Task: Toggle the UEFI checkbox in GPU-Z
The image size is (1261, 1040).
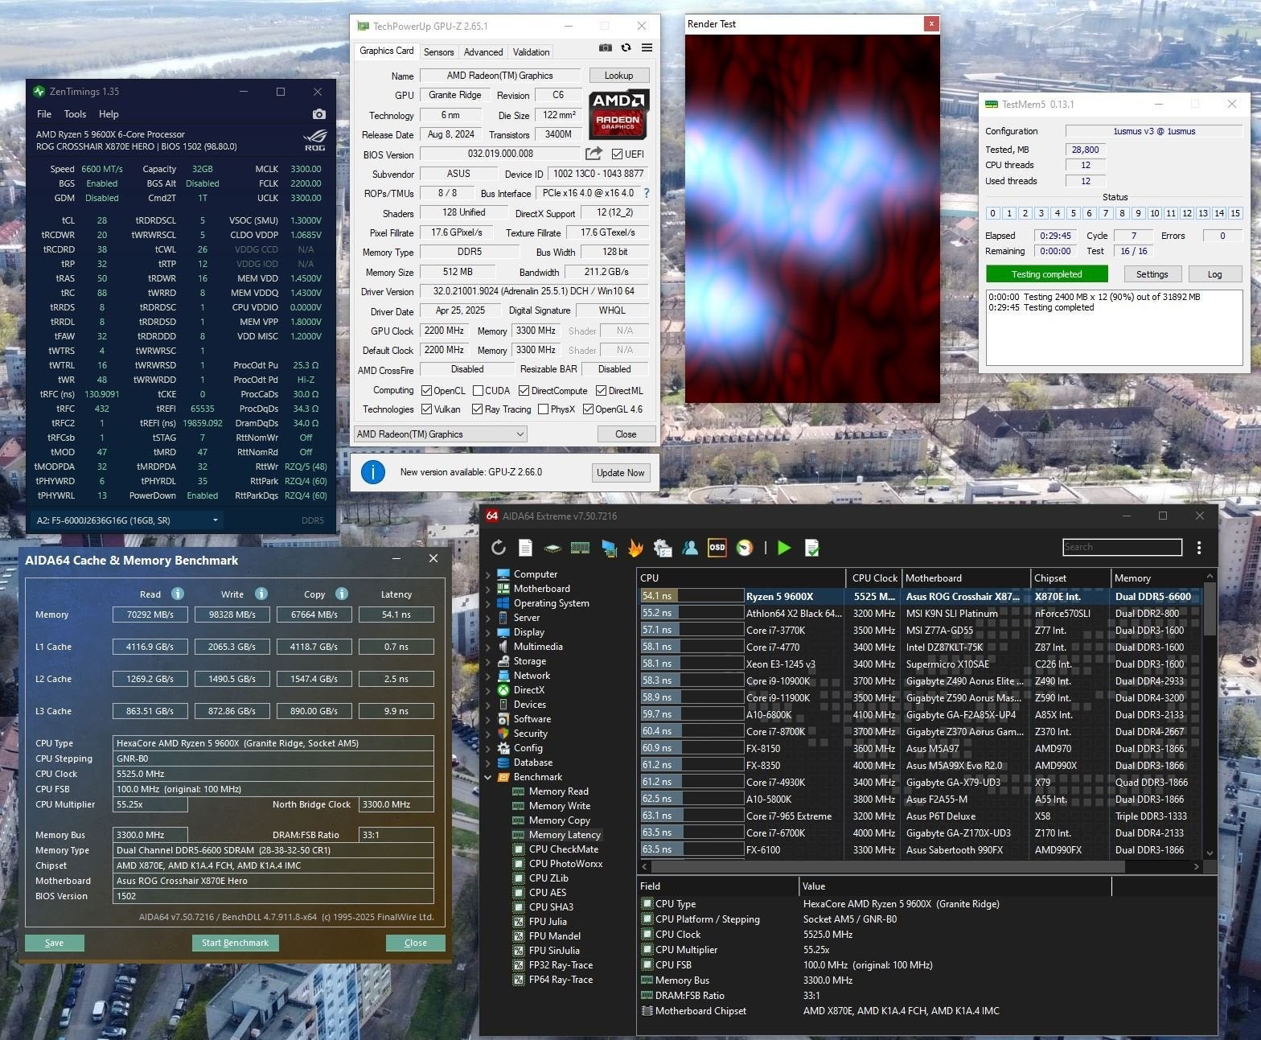Action: click(617, 154)
